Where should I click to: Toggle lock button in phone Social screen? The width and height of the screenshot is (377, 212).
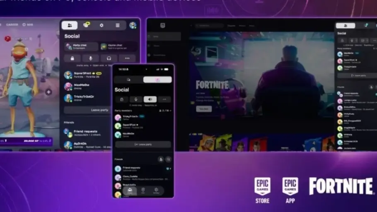click(122, 99)
